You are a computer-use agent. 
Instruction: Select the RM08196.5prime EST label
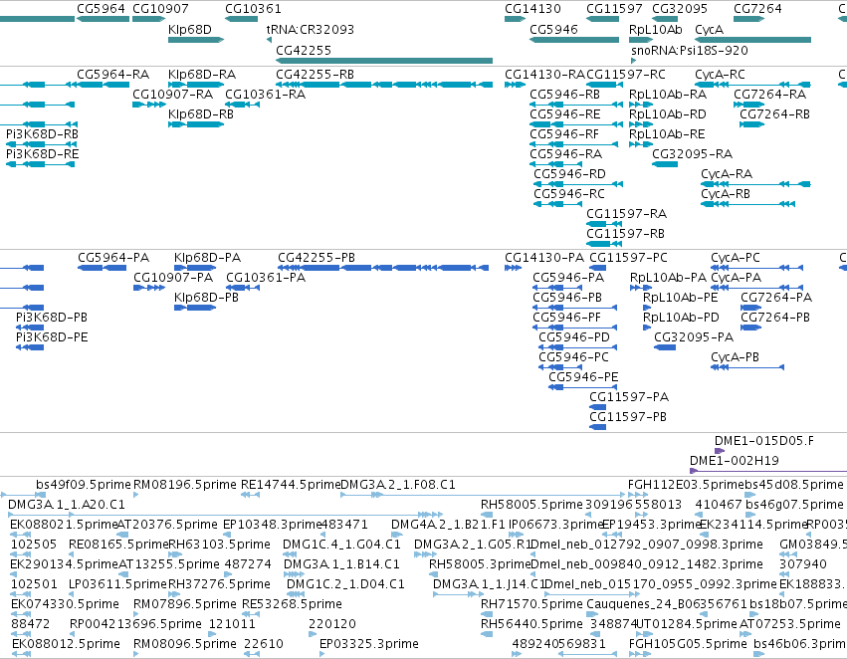[x=185, y=485]
